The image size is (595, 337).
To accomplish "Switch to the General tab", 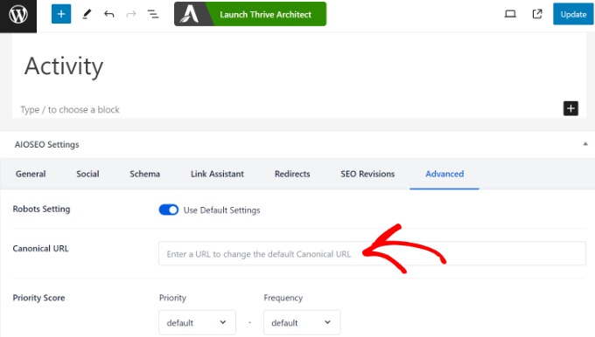I will (31, 174).
